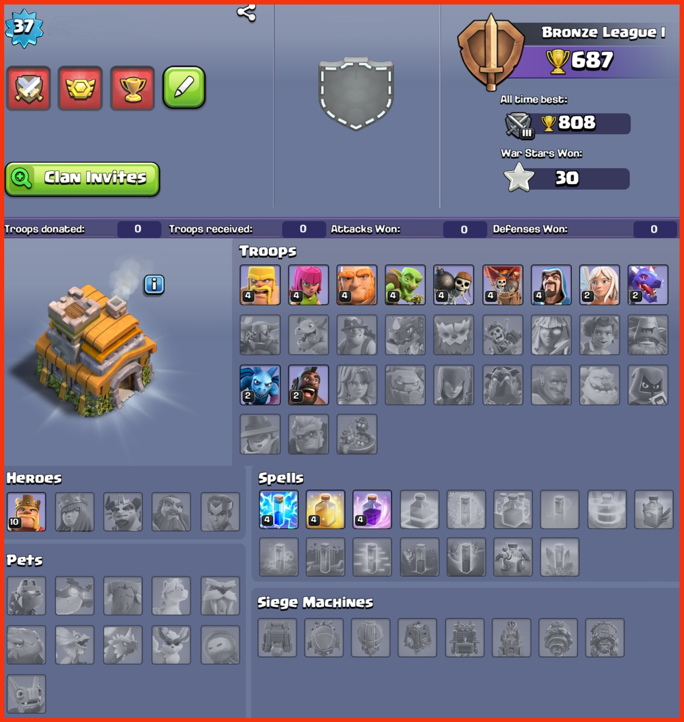Screen dimensions: 684x722
Task: Select the Archer troop icon
Action: pyautogui.click(x=308, y=285)
